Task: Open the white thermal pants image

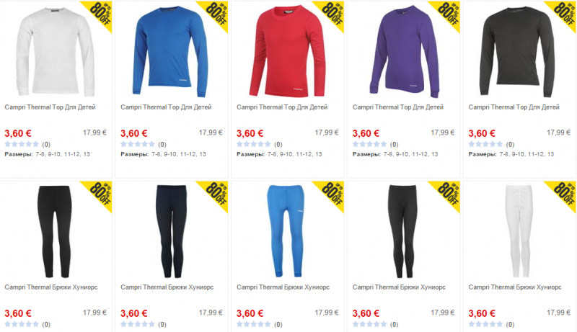Action: tap(519, 231)
